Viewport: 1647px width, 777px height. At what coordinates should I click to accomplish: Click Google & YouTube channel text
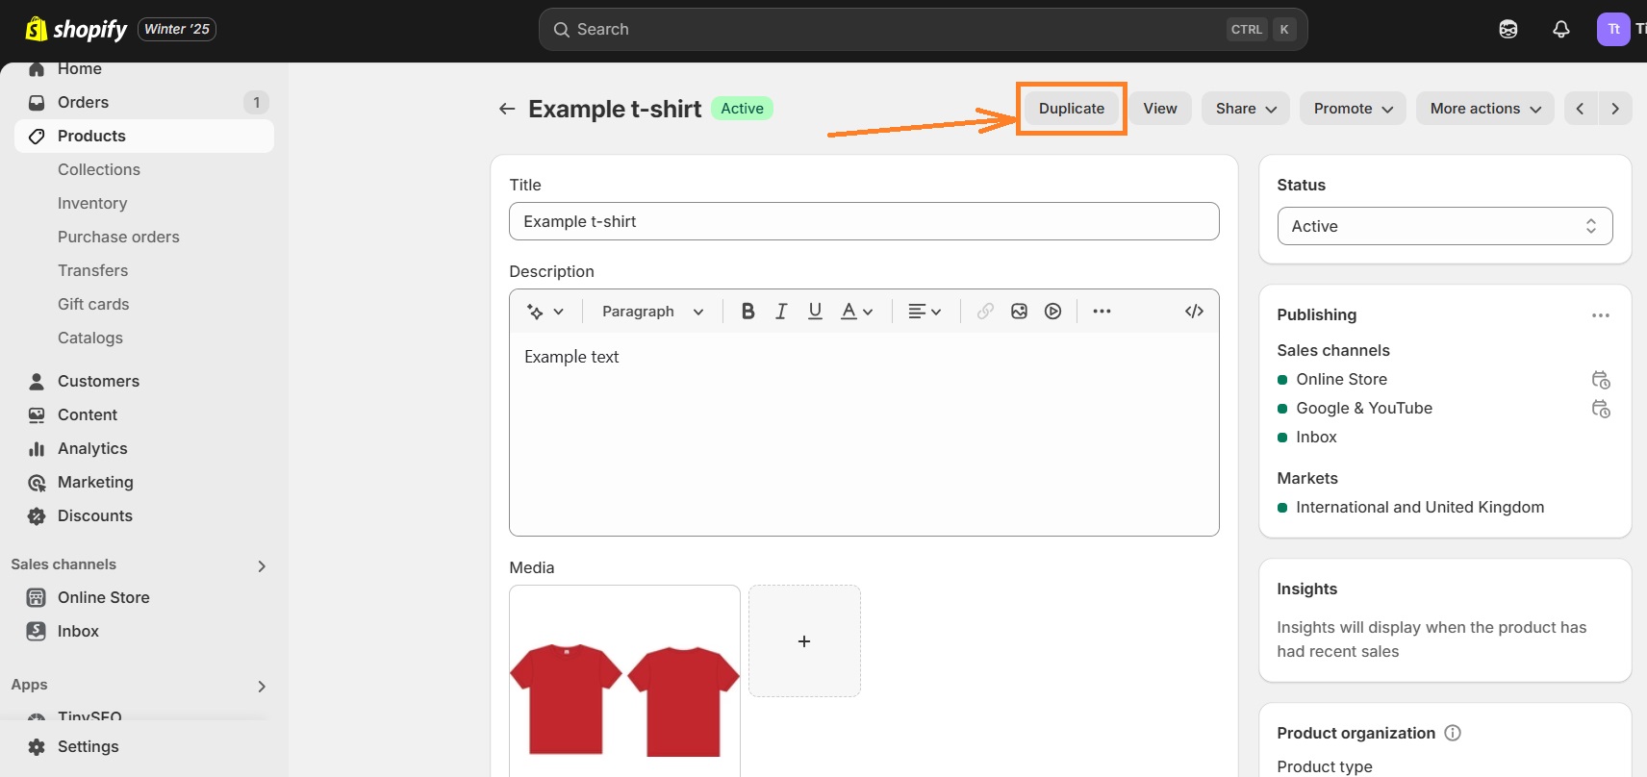click(1364, 409)
